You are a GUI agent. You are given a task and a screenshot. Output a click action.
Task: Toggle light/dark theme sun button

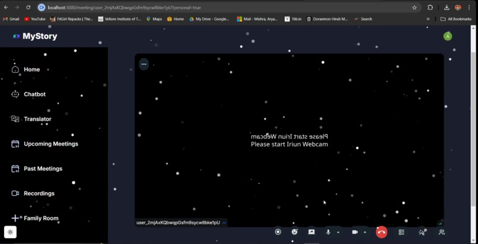click(10, 232)
